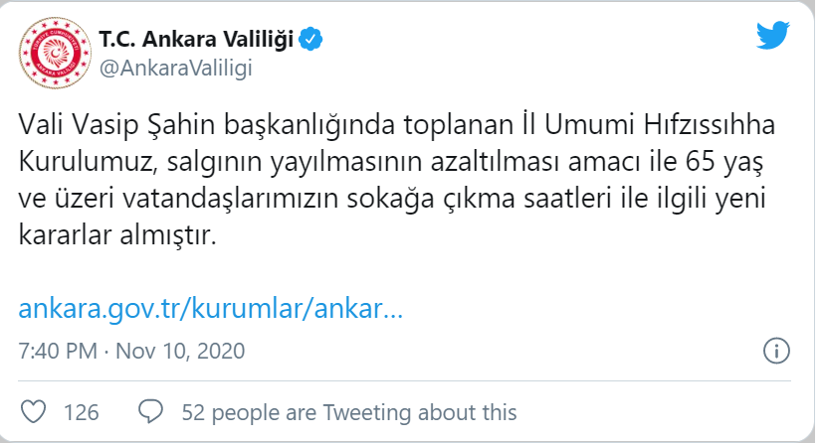Click the T.C. Ankara Valiliği display name
This screenshot has height=443, width=824.
coord(194,41)
